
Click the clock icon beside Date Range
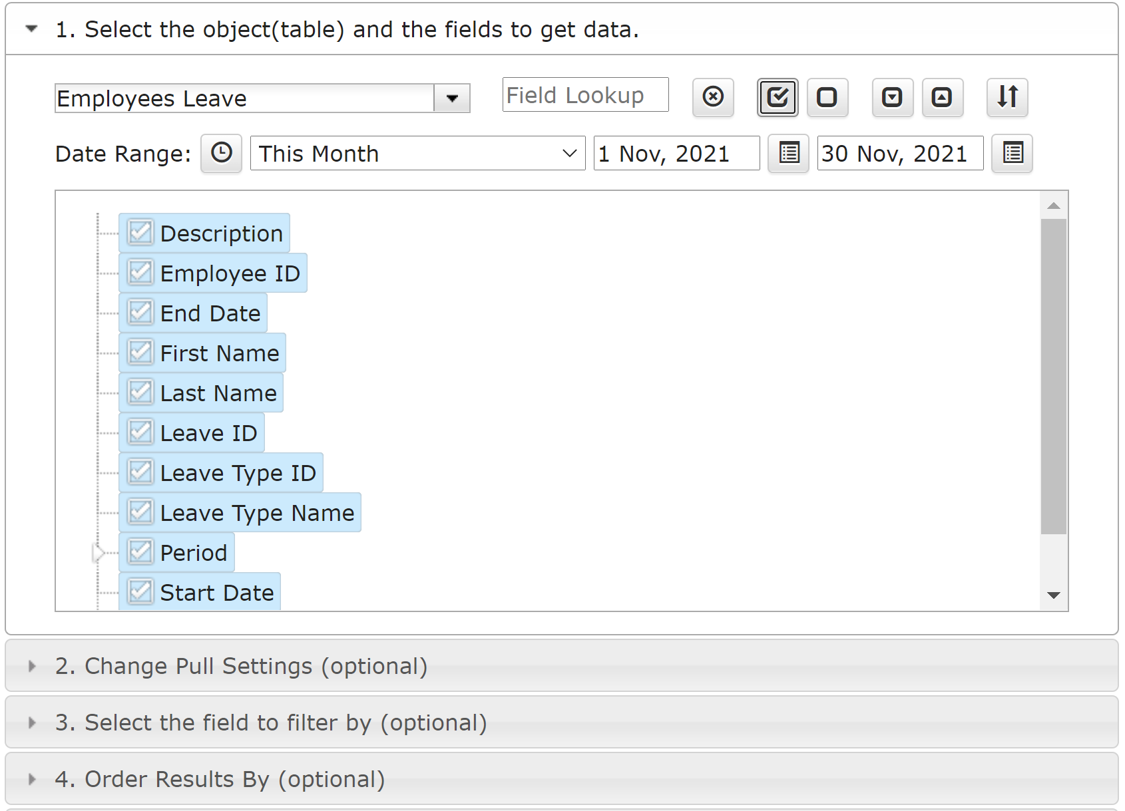(222, 154)
